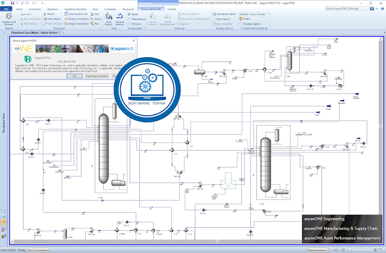The height and width of the screenshot is (253, 386).
Task: Click the View Convergence button
Action: [38, 250]
